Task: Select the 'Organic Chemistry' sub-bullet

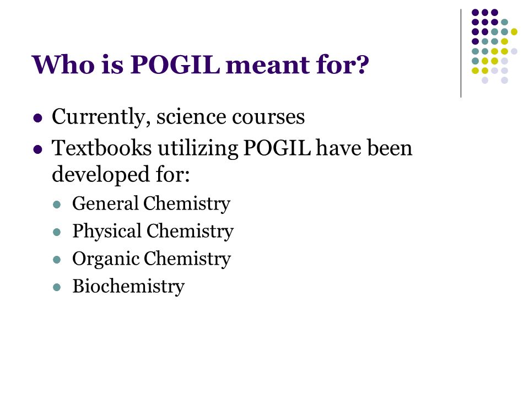Action: [152, 259]
